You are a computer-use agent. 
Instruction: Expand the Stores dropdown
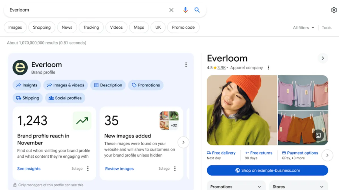click(x=298, y=186)
